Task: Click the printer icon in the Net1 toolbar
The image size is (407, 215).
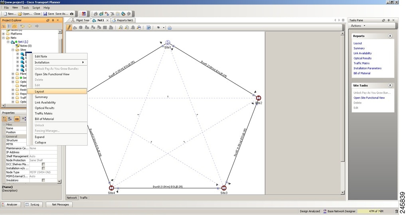Action: tap(170, 28)
